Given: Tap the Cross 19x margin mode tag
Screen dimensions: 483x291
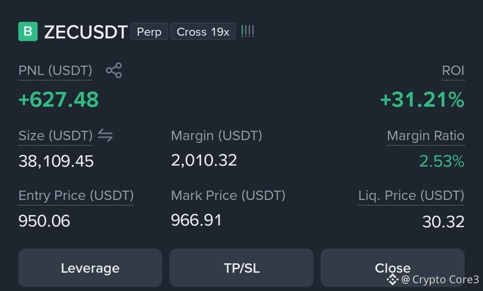Looking at the screenshot, I should point(203,31).
